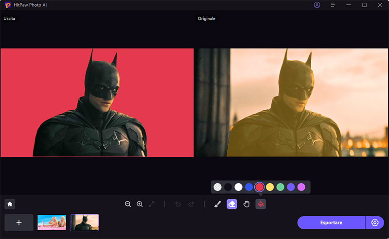Select the Barbie image thumbnail
Image resolution: width=389 pixels, height=239 pixels.
click(x=52, y=222)
